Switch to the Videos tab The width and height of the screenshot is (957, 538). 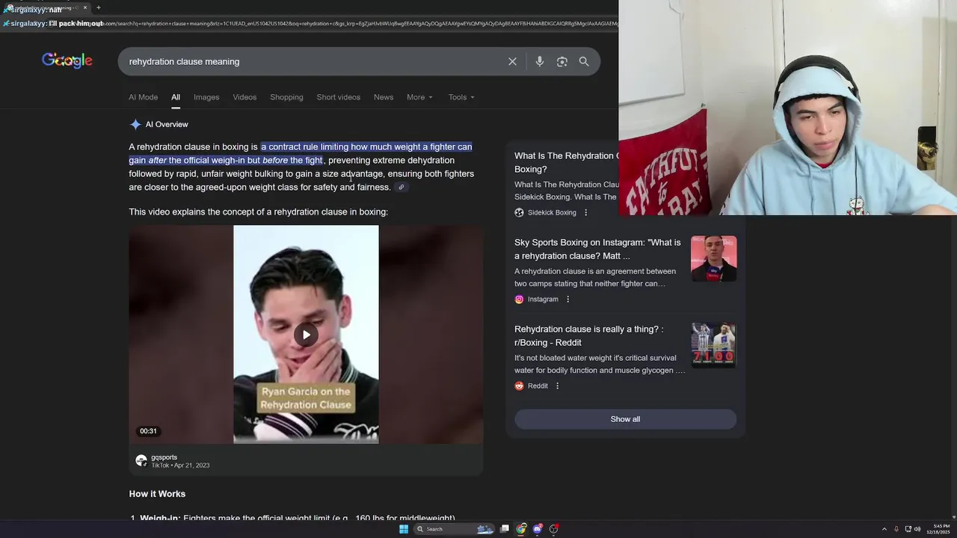click(x=244, y=97)
